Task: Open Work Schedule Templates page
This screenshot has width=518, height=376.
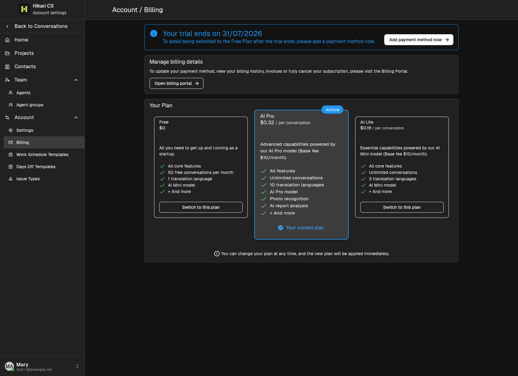Action: pyautogui.click(x=44, y=155)
